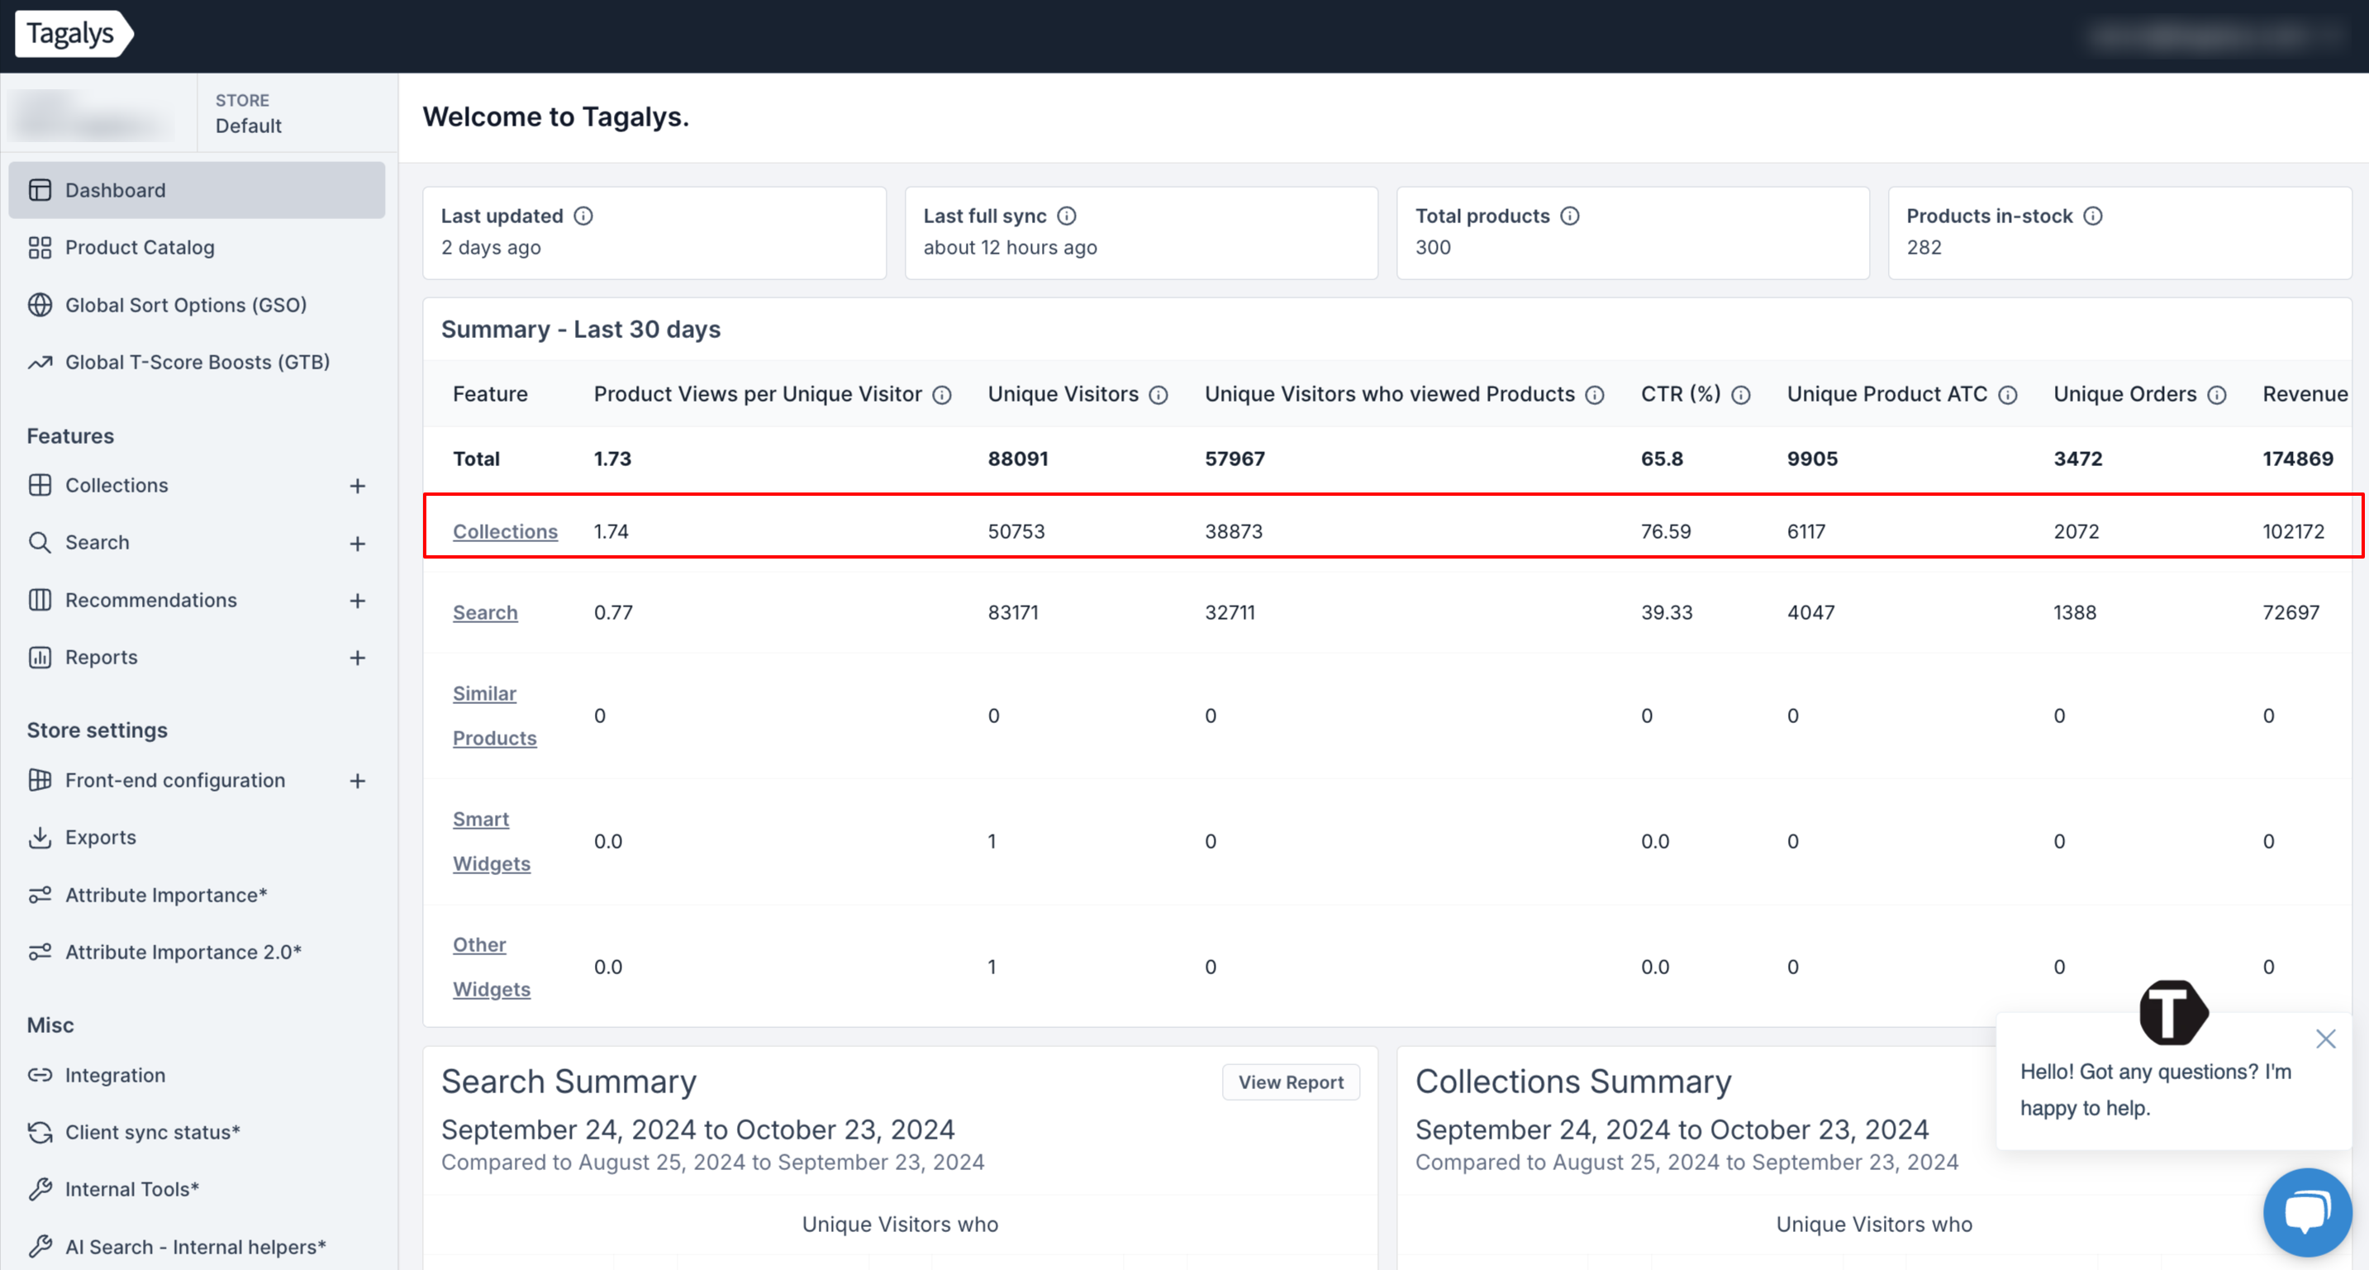Expand the Reports section
This screenshot has width=2369, height=1270.
358,658
